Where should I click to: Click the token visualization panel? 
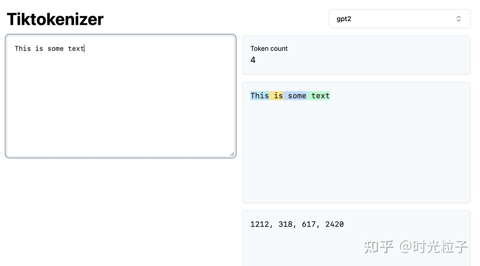pos(356,150)
